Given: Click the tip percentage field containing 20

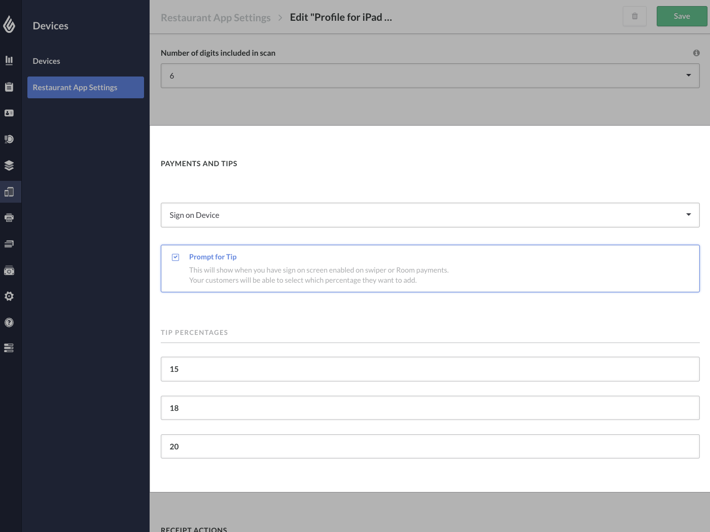Looking at the screenshot, I should coord(430,446).
